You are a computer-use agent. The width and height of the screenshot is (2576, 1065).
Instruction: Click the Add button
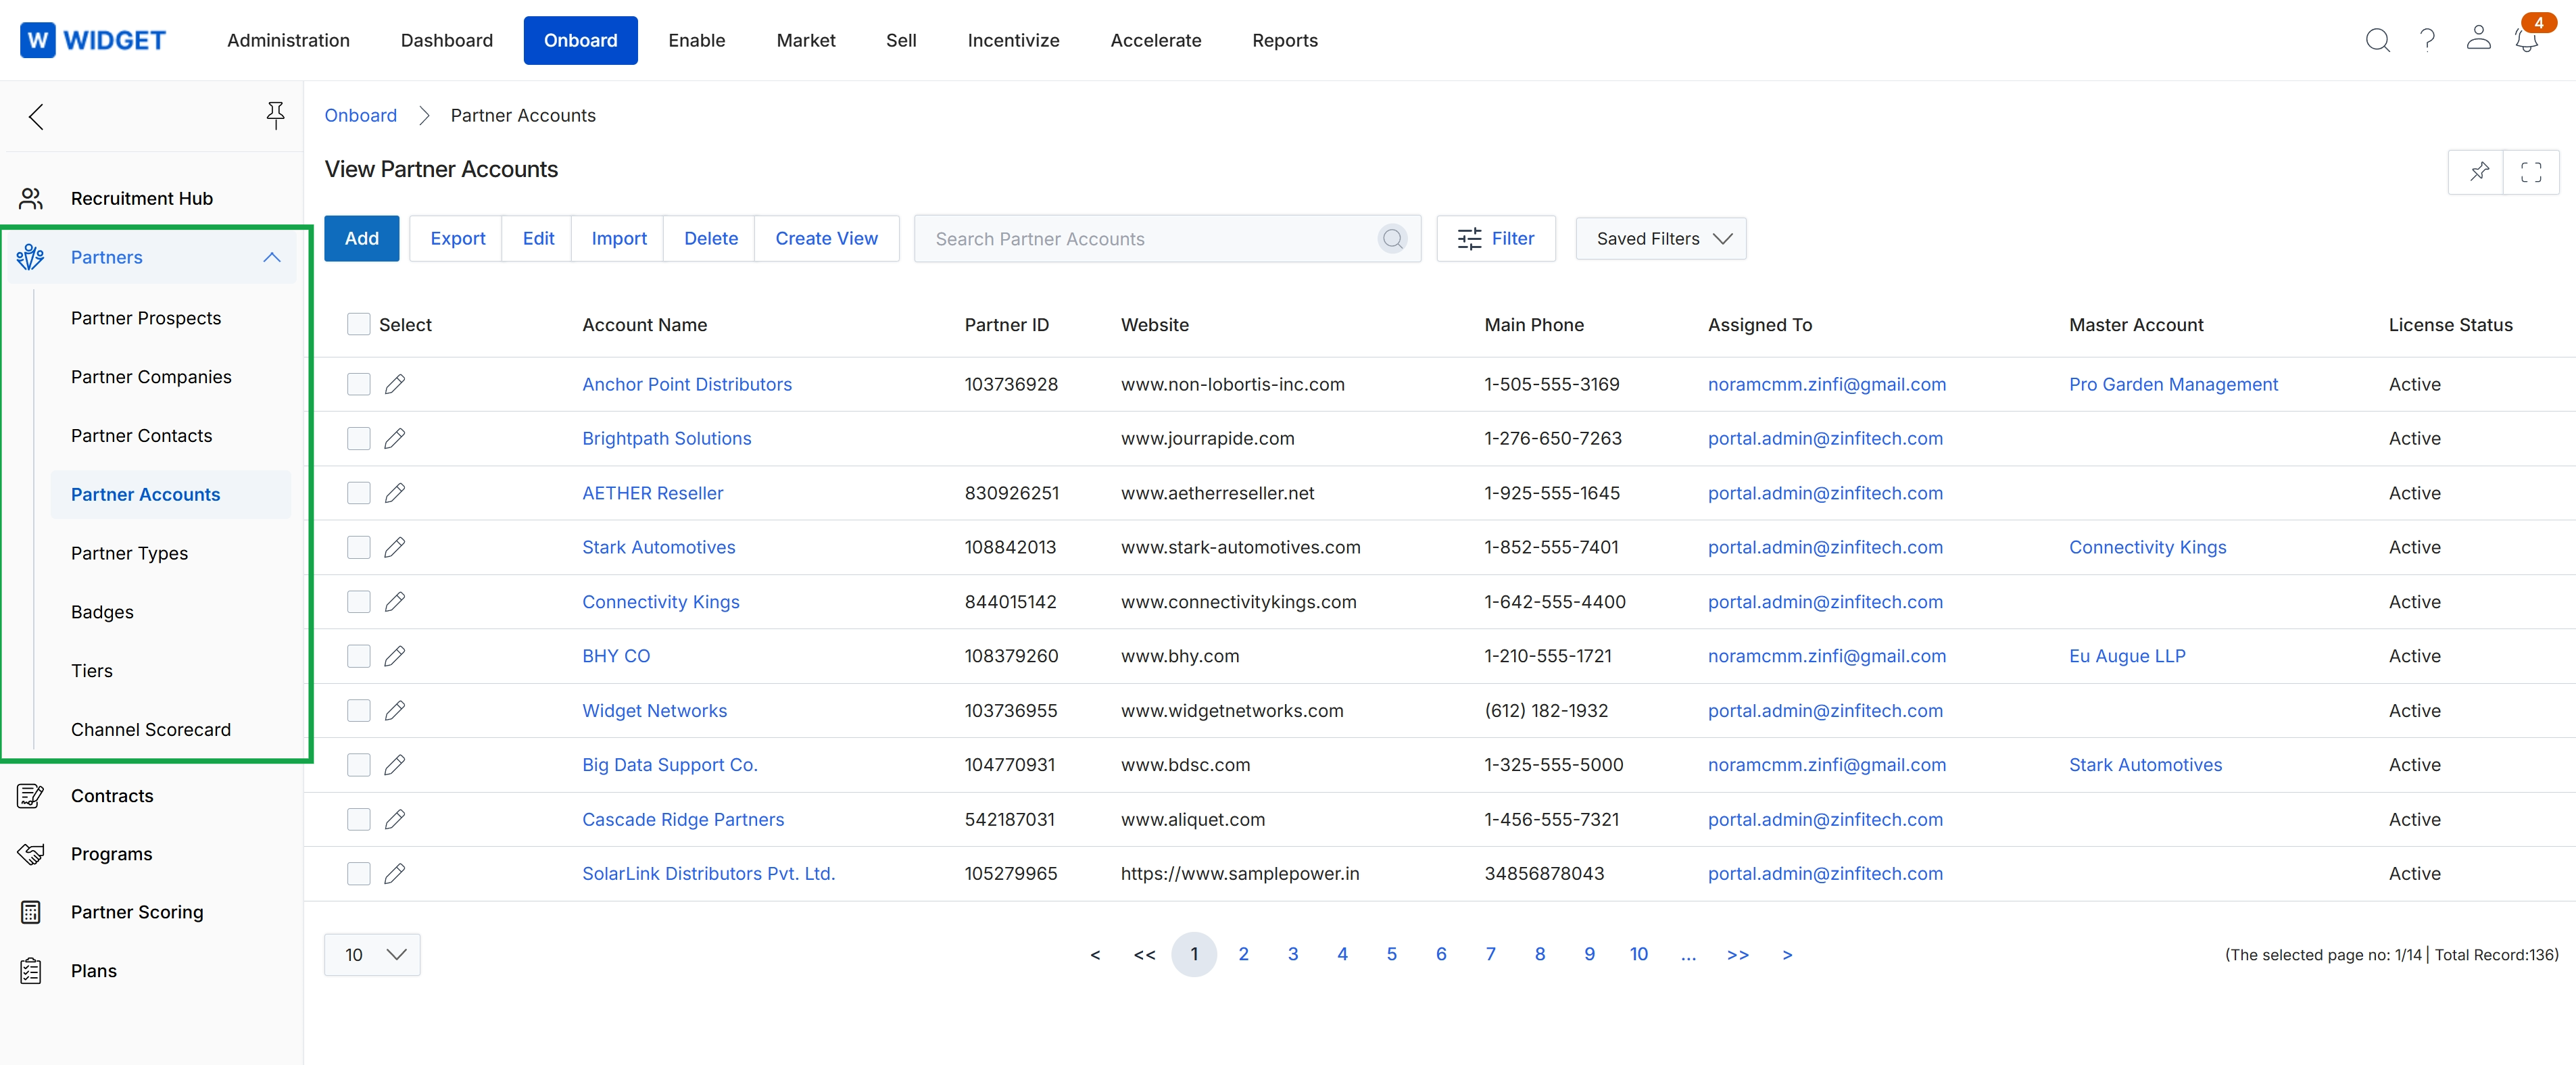(361, 239)
